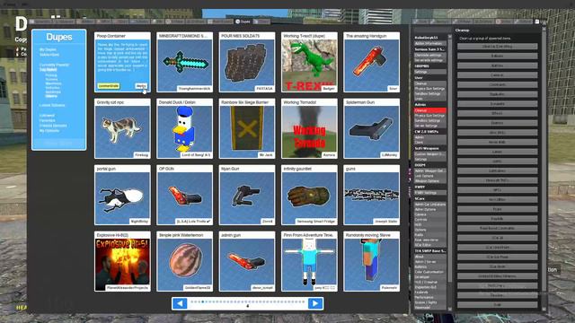This screenshot has width=575, height=323.
Task: Select the Nyan Gun dupe
Action: (x=247, y=195)
